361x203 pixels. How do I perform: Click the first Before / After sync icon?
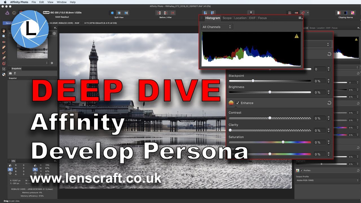pos(159,13)
